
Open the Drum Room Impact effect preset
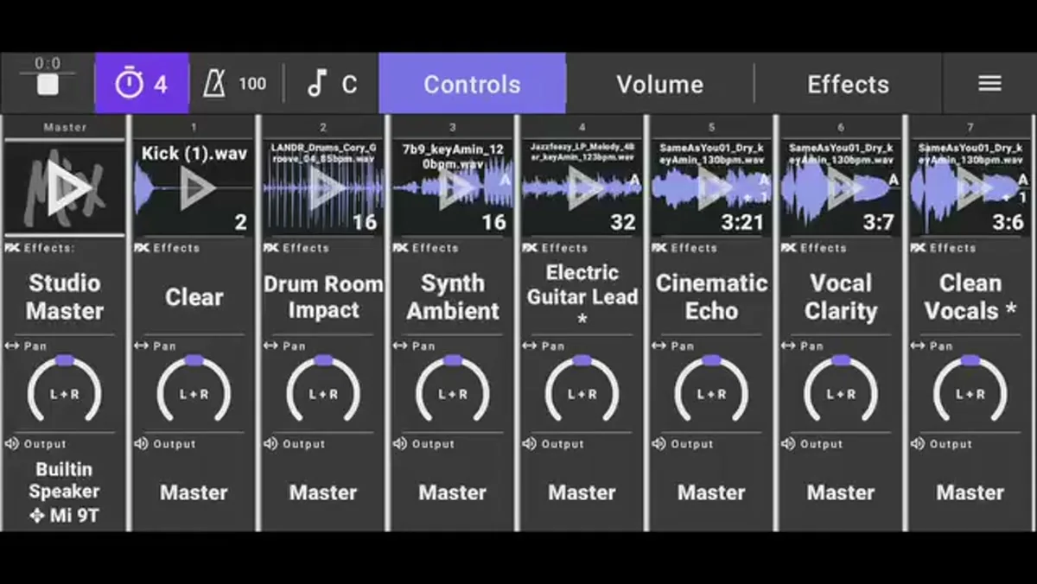pos(323,296)
